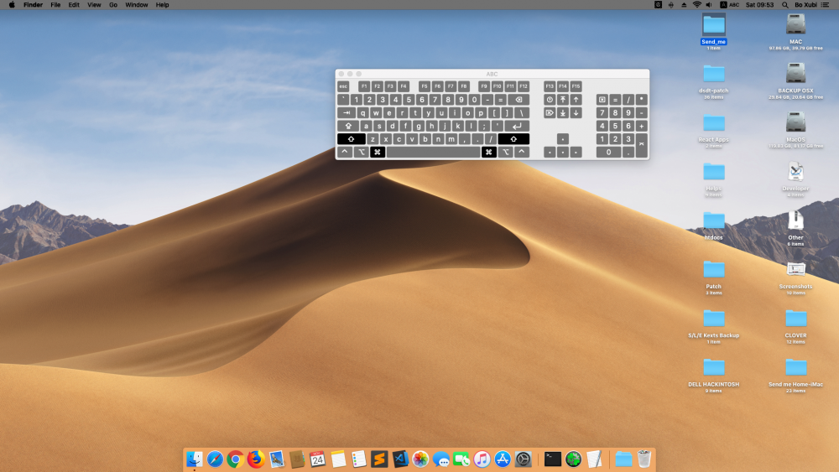The width and height of the screenshot is (839, 472).
Task: Open Notification Center list icon
Action: [x=825, y=5]
